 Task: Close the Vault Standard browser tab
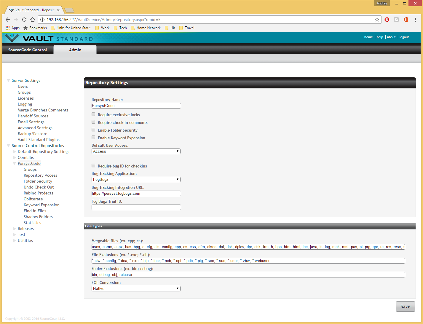58,10
